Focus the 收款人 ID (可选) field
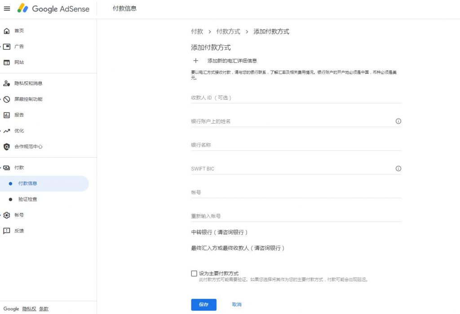 coord(296,98)
